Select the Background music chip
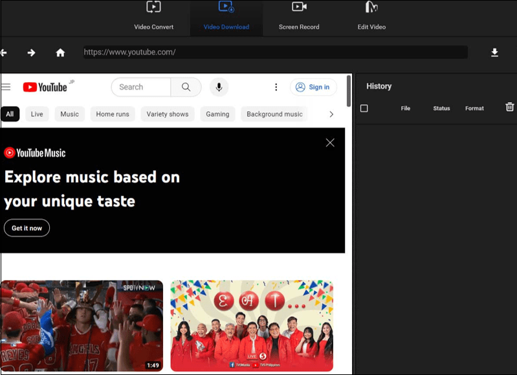The width and height of the screenshot is (517, 375). (x=274, y=114)
